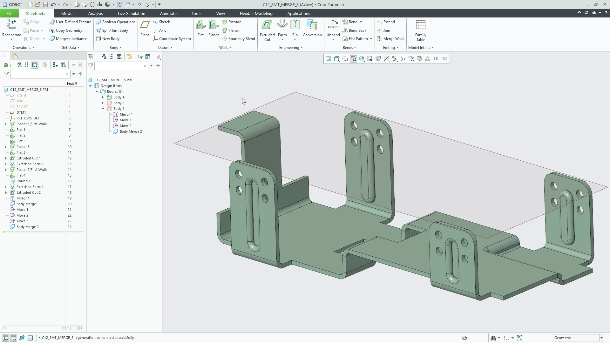Image resolution: width=610 pixels, height=343 pixels.
Task: Create a Flat wall
Action: click(x=200, y=29)
